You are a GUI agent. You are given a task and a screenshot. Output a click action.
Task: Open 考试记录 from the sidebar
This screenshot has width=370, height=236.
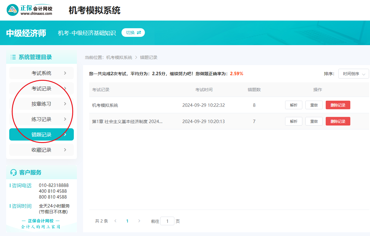point(41,88)
